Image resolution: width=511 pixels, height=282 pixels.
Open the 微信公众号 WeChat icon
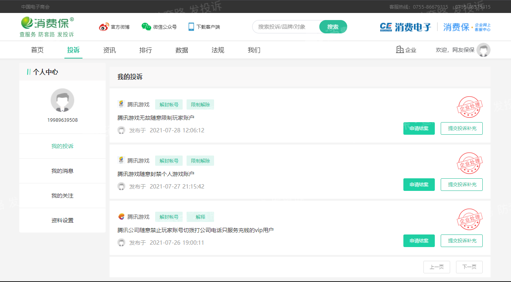(146, 27)
